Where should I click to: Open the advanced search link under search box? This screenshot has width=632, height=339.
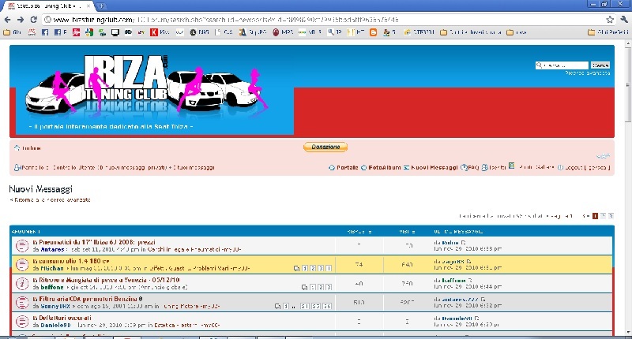coord(587,73)
